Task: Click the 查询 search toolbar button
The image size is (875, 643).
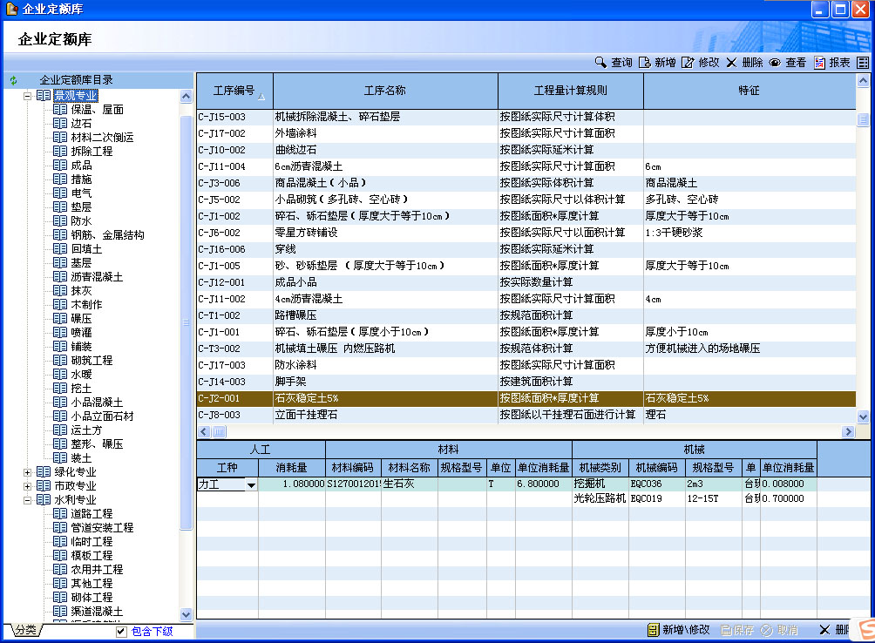Action: [x=614, y=63]
